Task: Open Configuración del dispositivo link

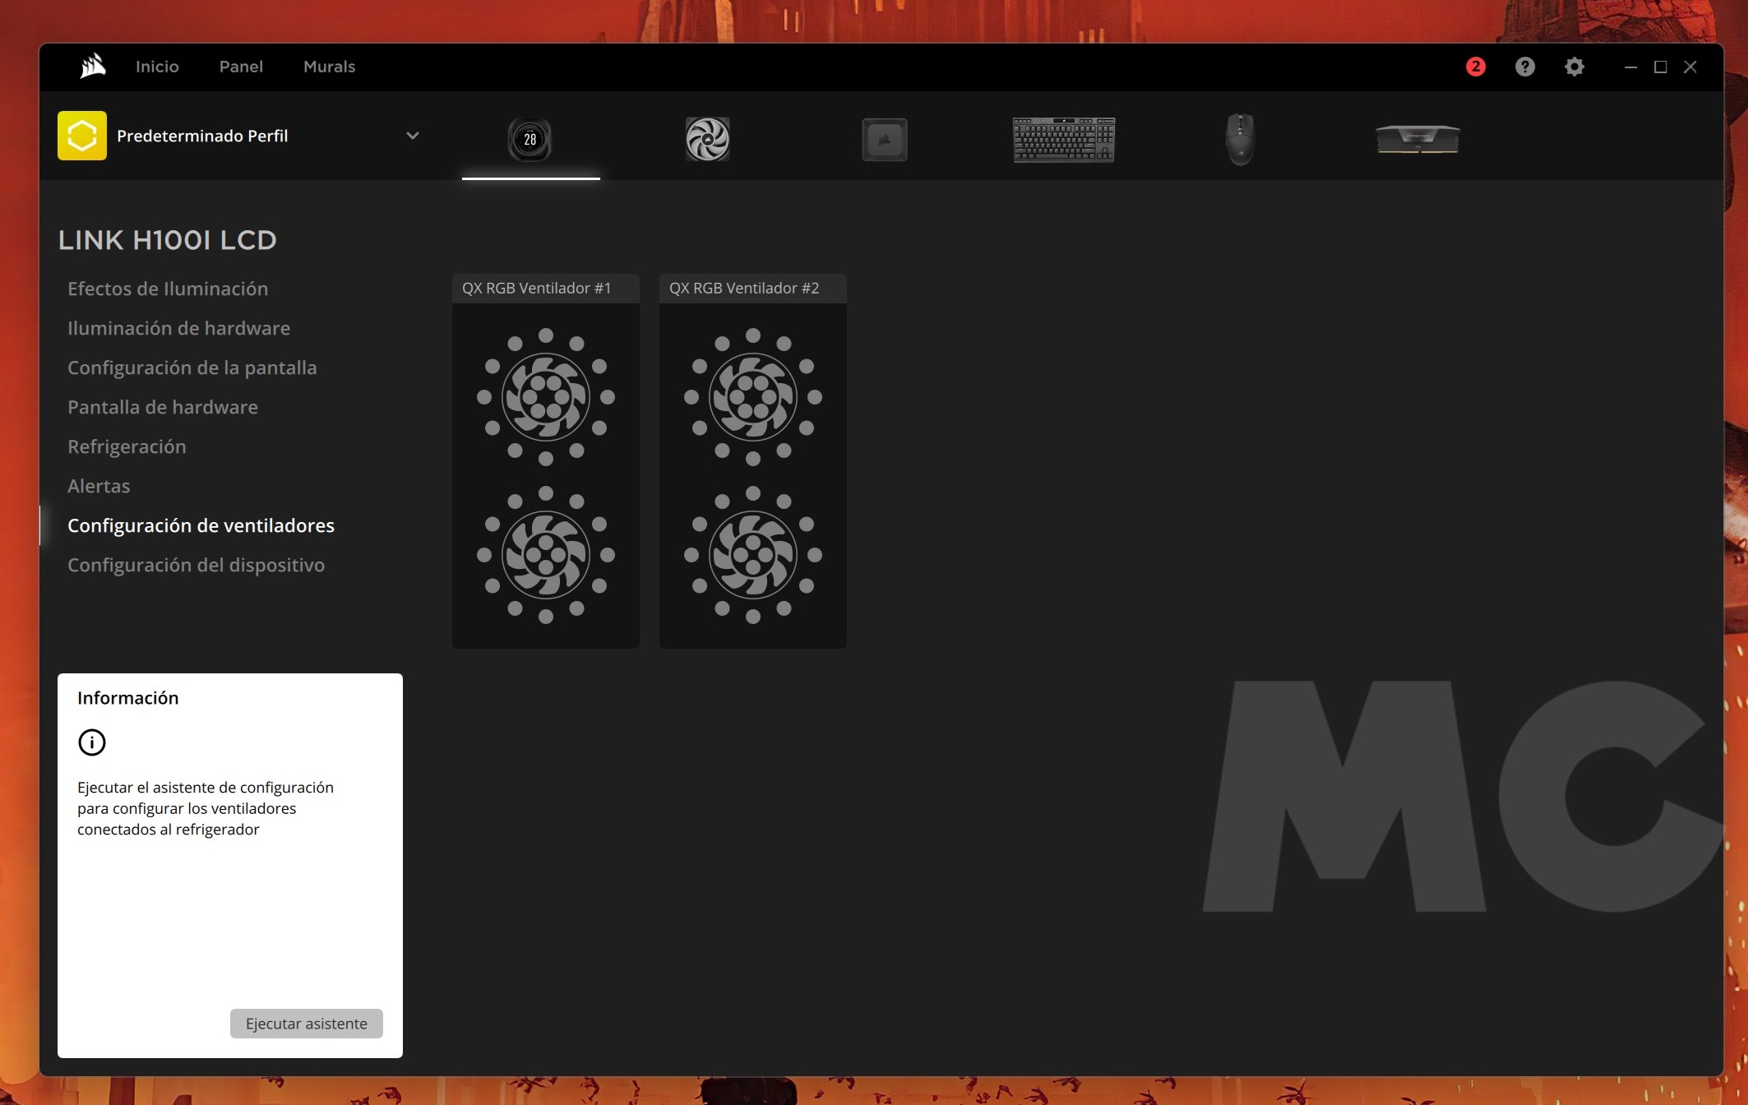Action: click(196, 565)
